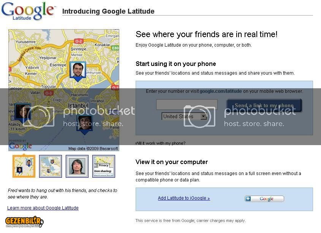View the Privacy location sharing thumbnail
This screenshot has height=233, width=321.
[x=104, y=166]
